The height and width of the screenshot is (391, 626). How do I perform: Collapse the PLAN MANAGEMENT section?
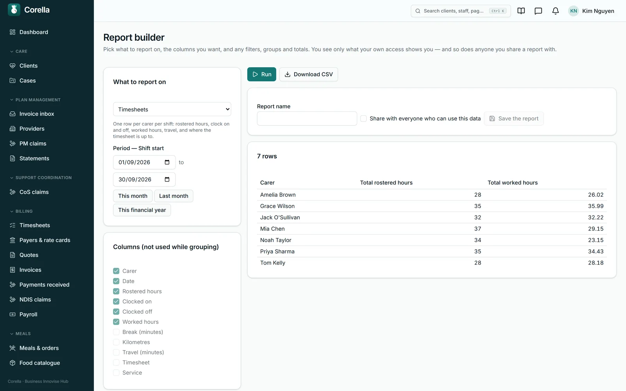click(35, 100)
